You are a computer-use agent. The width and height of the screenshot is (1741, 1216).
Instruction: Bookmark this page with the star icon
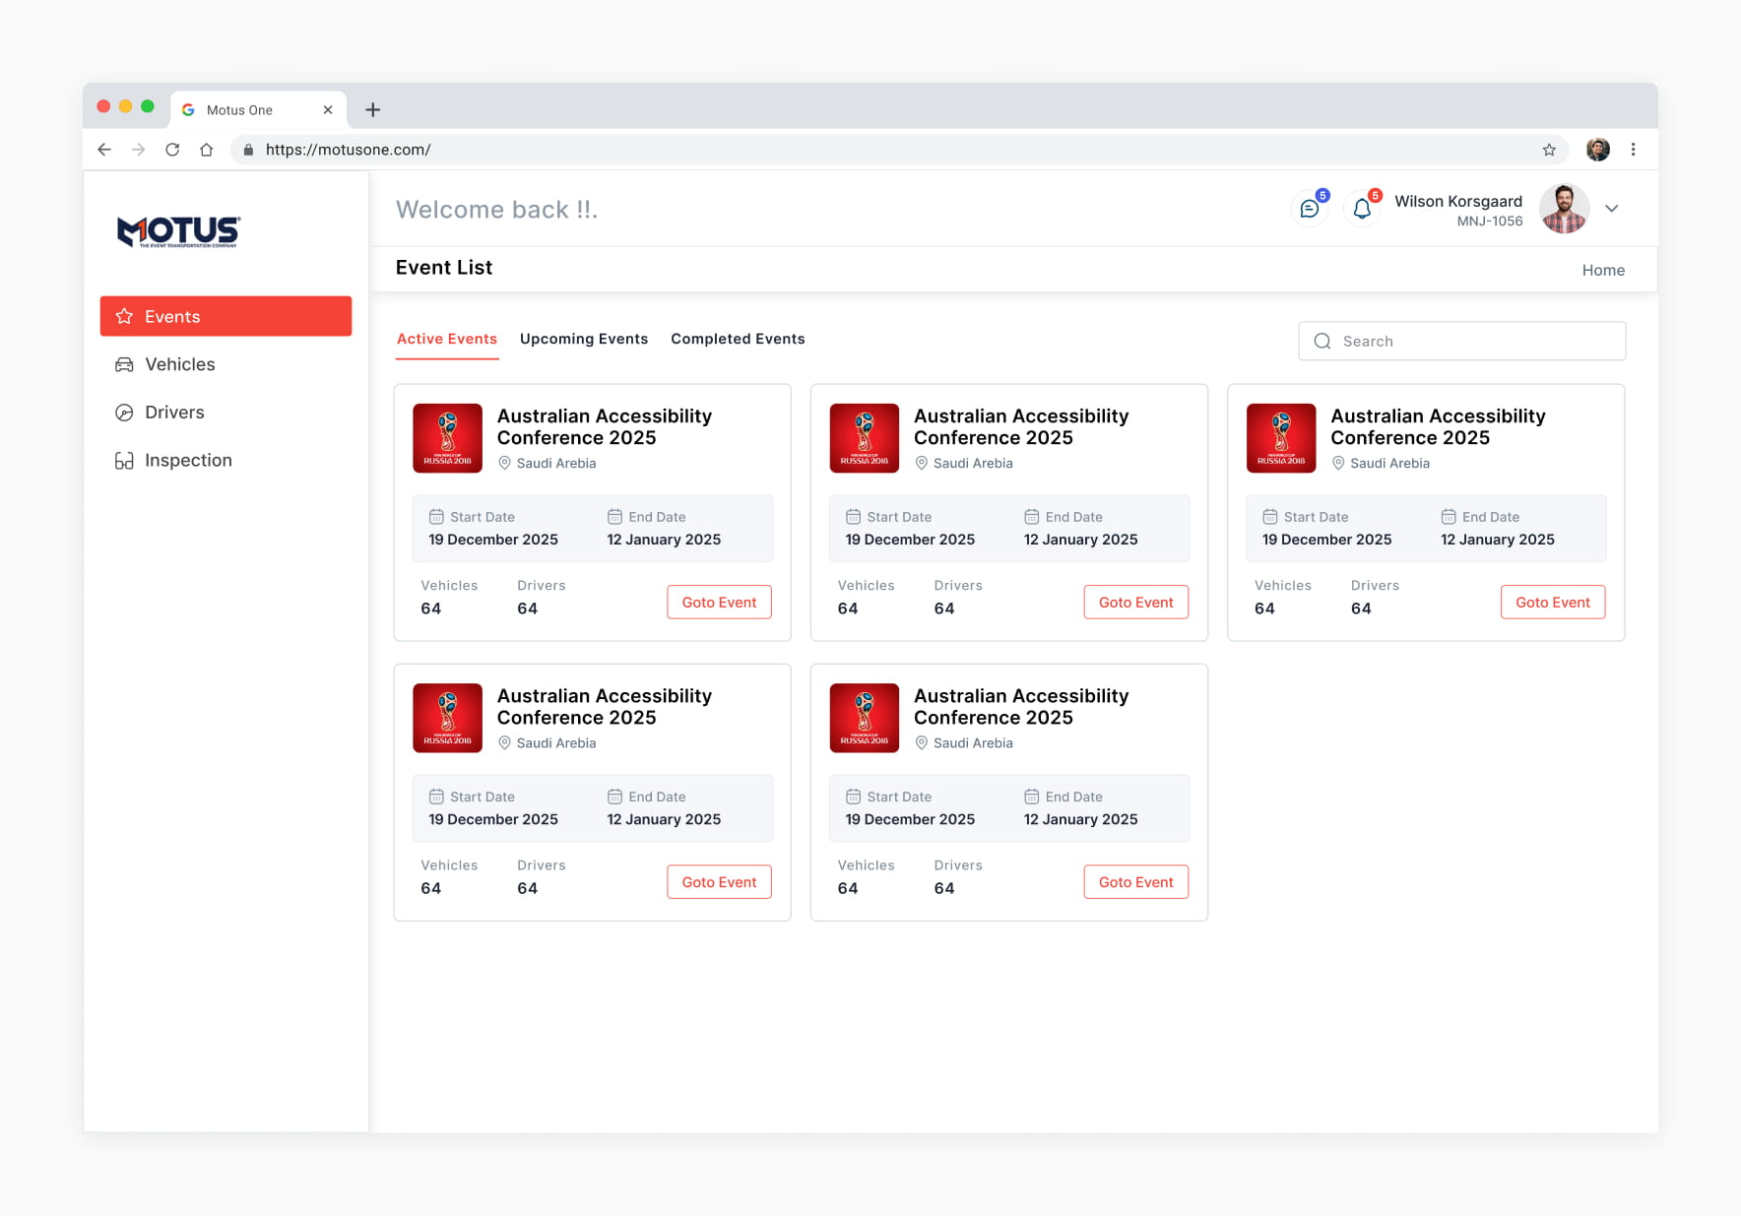click(x=1549, y=150)
